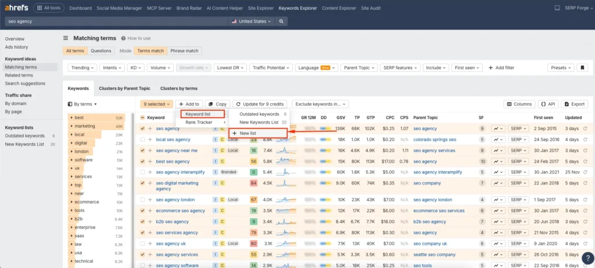Choose New list in the submenu
The height and width of the screenshot is (268, 595).
[x=258, y=133]
